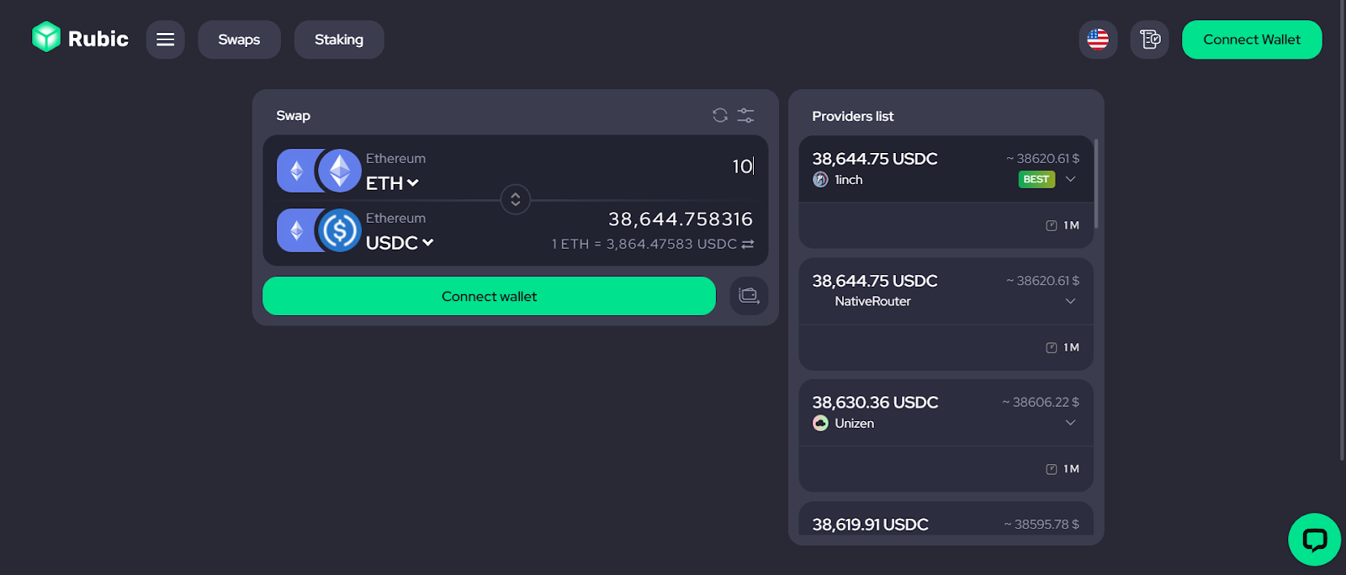Switch source and target tokens
The image size is (1346, 575).
coord(516,200)
